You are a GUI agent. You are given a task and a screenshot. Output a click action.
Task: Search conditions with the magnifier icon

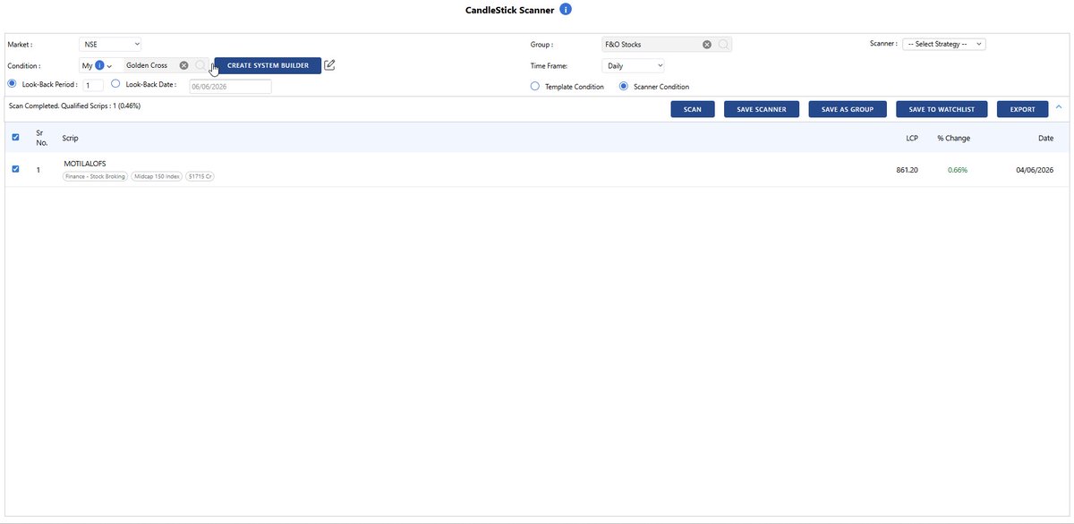pyautogui.click(x=200, y=65)
